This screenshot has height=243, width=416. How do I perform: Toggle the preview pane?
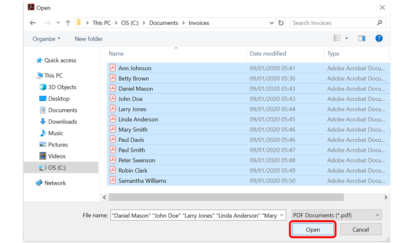362,38
